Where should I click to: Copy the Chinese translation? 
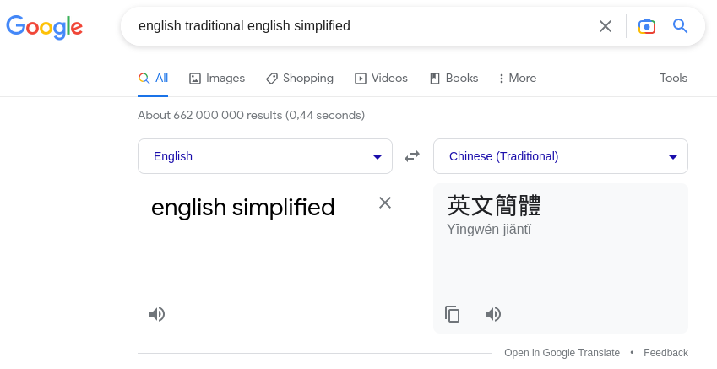[452, 314]
